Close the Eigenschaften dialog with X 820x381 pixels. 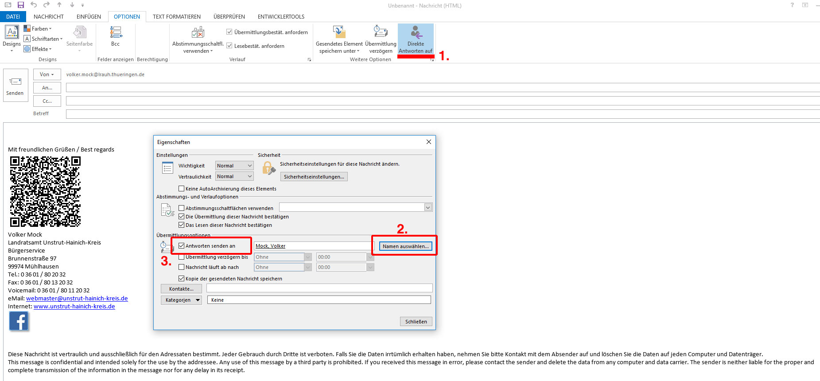point(428,142)
